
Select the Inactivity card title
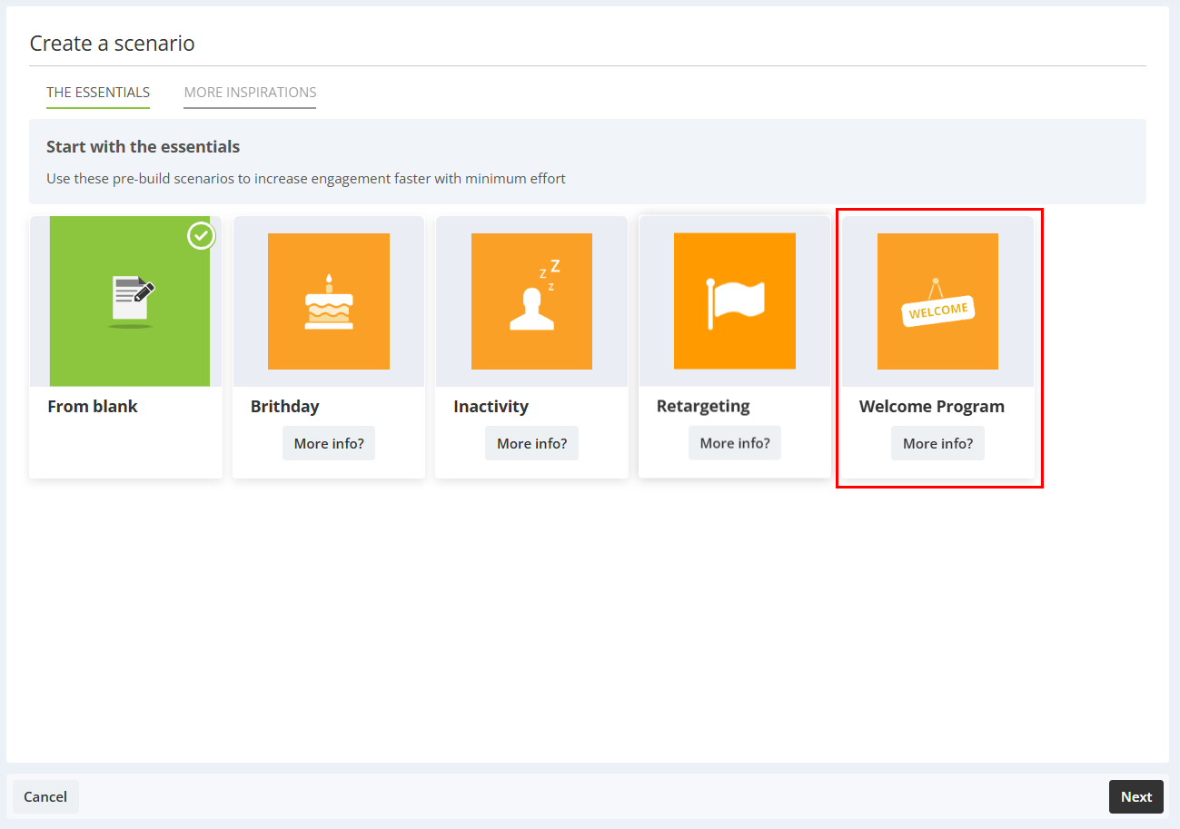491,406
